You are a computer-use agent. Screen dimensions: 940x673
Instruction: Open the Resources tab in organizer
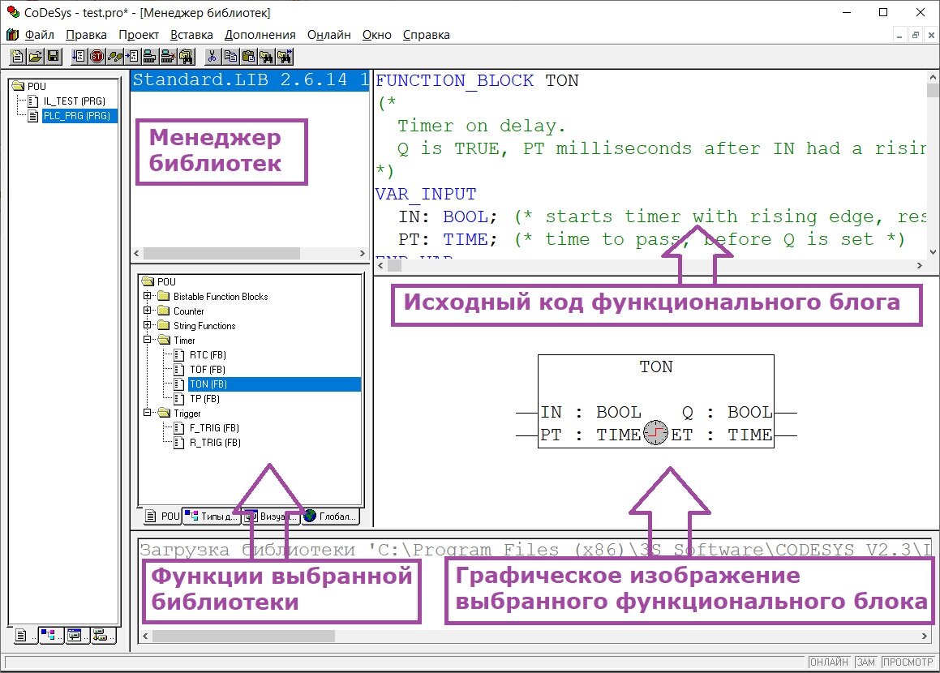click(102, 635)
